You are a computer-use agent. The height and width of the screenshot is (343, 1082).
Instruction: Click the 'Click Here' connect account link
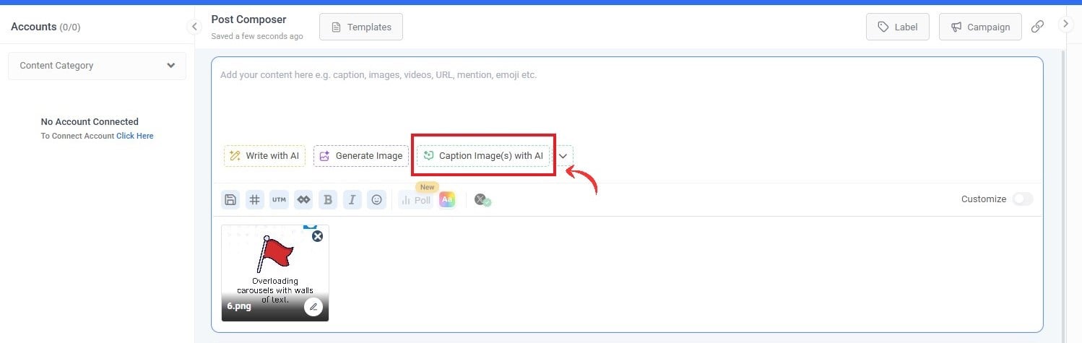pos(134,136)
